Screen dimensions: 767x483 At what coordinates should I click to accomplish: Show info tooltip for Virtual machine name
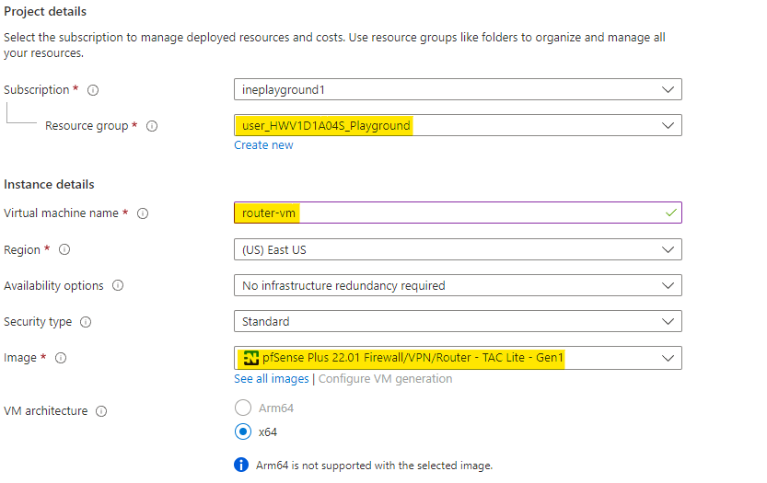click(143, 213)
